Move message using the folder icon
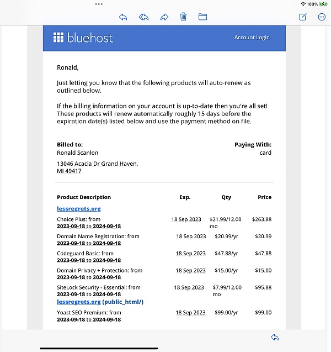331x352 pixels. 202,17
